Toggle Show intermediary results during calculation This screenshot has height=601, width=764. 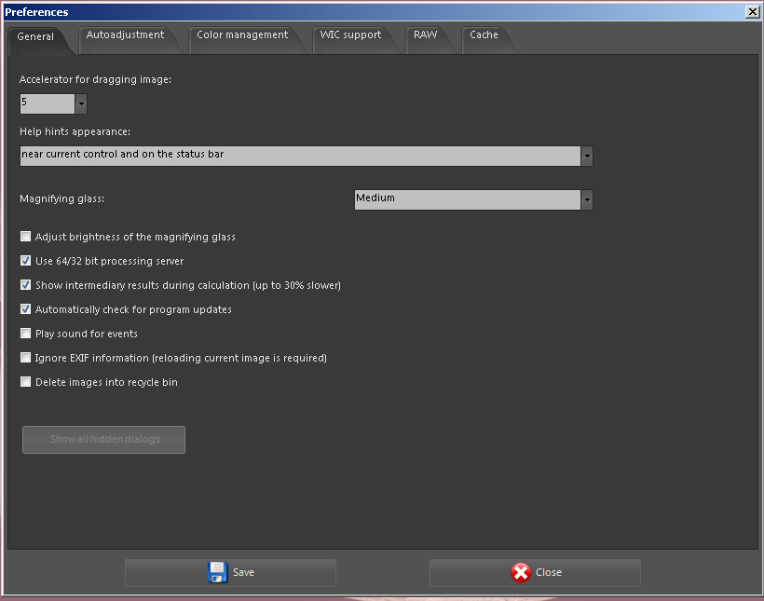click(x=25, y=285)
